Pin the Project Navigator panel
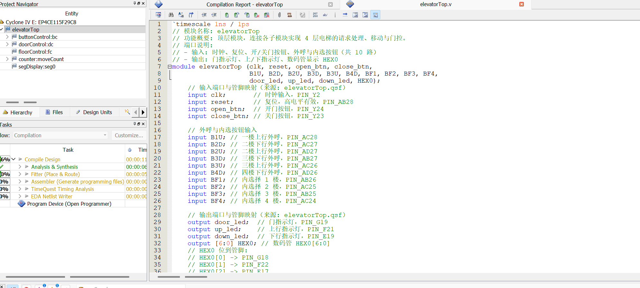Screen dimensions: 640x288 (x=135, y=4)
